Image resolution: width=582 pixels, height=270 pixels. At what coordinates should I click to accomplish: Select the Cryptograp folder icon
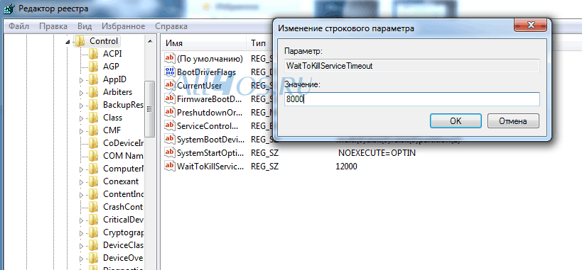point(93,232)
